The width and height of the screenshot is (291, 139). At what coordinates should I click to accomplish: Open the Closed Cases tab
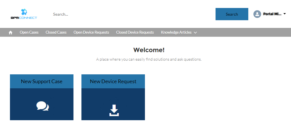pyautogui.click(x=56, y=32)
